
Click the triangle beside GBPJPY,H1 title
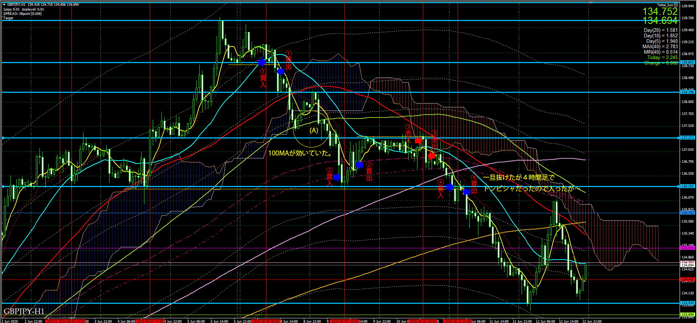[x=4, y=5]
